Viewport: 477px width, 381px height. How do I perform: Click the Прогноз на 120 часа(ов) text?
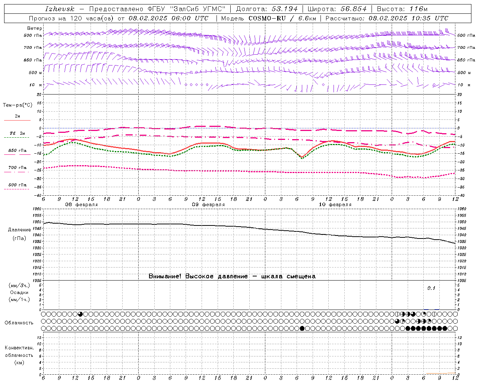[72, 18]
